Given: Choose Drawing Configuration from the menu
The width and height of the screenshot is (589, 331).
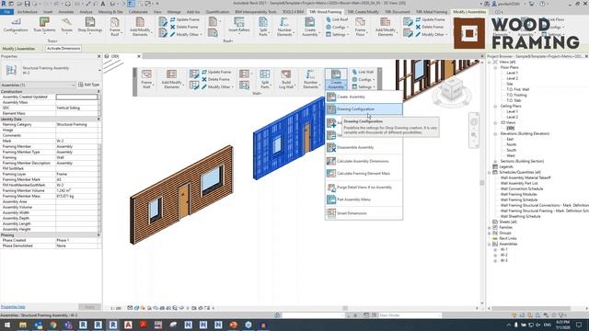Looking at the screenshot, I should (x=364, y=109).
